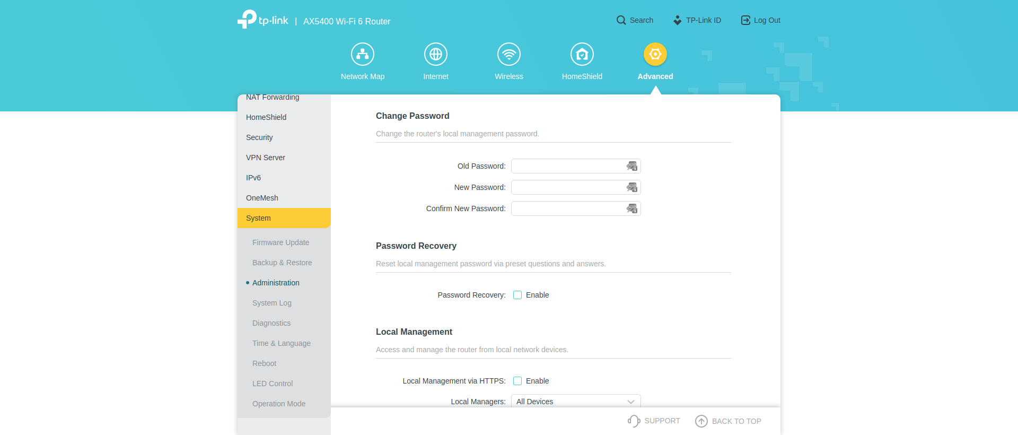This screenshot has width=1018, height=435.
Task: Open the Wireless Wi-Fi icon
Action: [x=509, y=54]
